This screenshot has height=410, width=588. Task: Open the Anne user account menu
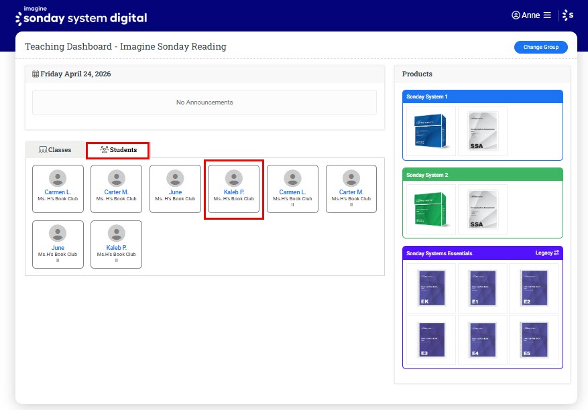point(532,15)
